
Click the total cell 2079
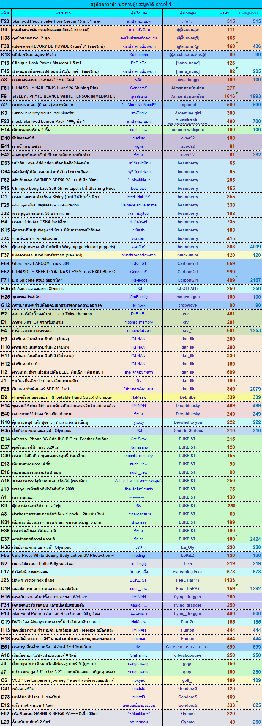tap(249, 389)
